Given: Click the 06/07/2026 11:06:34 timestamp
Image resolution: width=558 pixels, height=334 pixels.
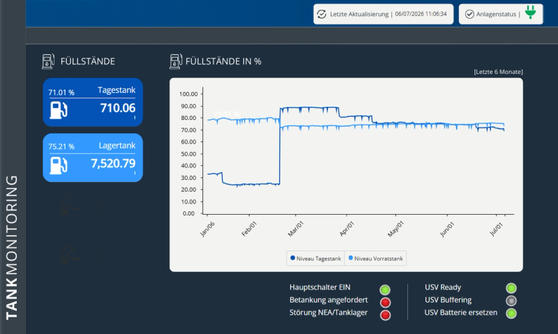Looking at the screenshot, I should pyautogui.click(x=421, y=14).
